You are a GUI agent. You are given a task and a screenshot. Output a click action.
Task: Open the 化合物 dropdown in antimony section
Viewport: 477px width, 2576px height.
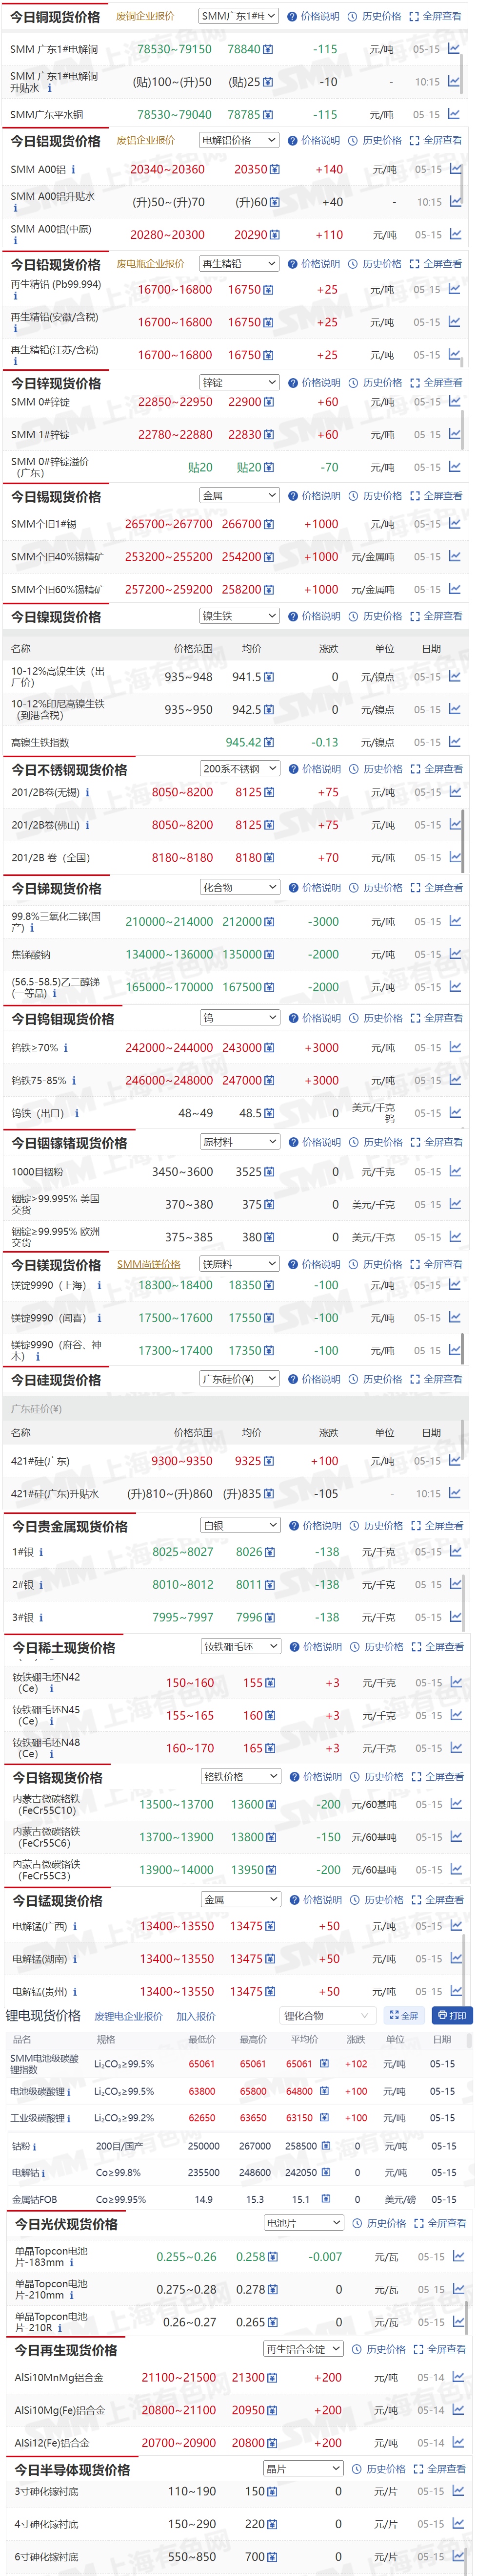239,887
